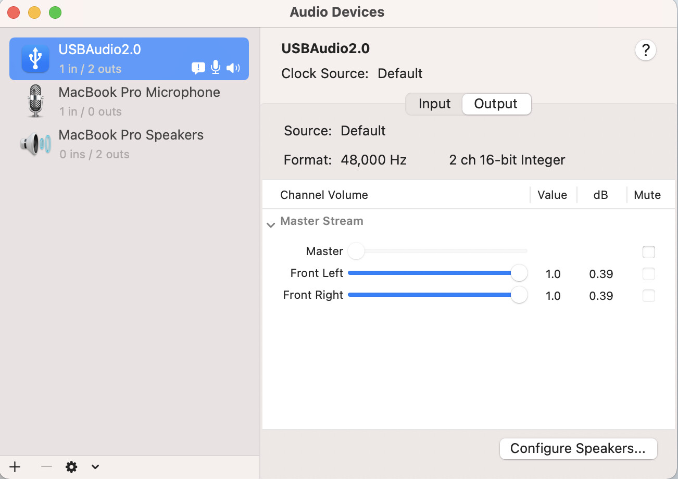The image size is (678, 479).
Task: Click the MacBook Pro Microphone icon
Action: 34,100
